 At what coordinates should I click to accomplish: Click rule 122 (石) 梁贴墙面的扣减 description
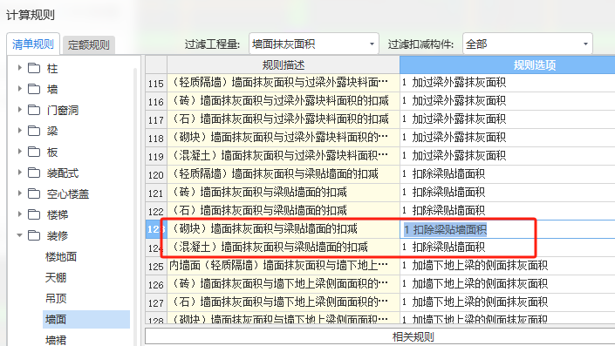(x=284, y=210)
